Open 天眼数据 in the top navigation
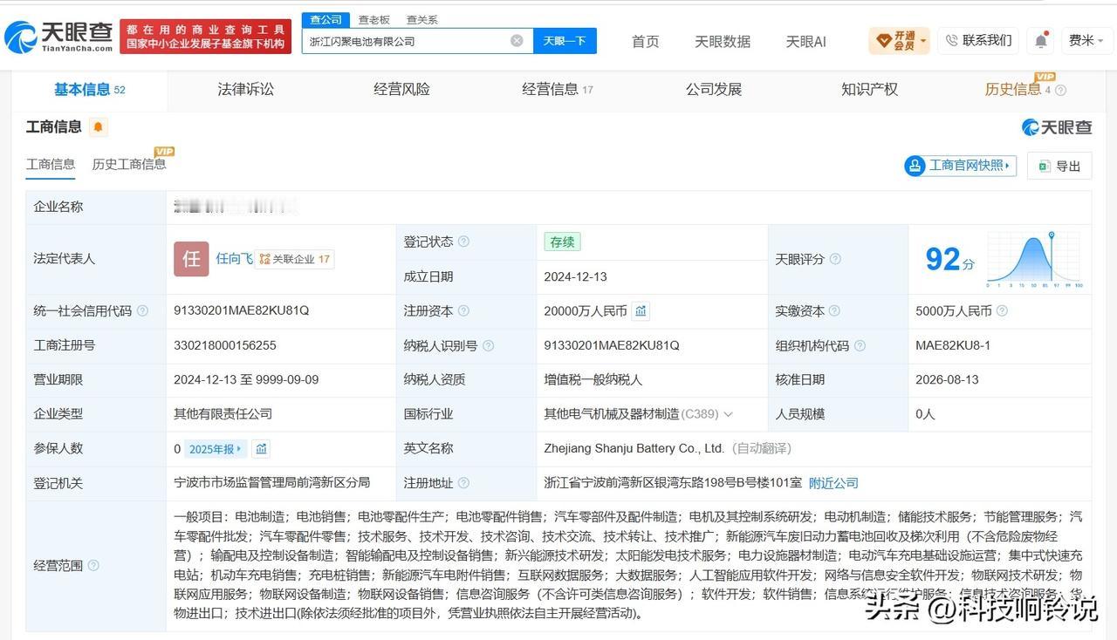 click(723, 41)
